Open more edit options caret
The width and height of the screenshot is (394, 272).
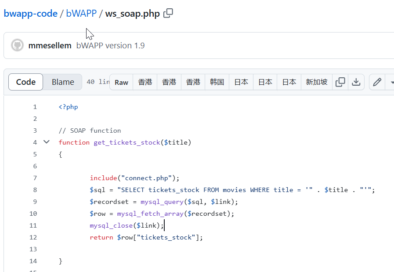pos(391,82)
